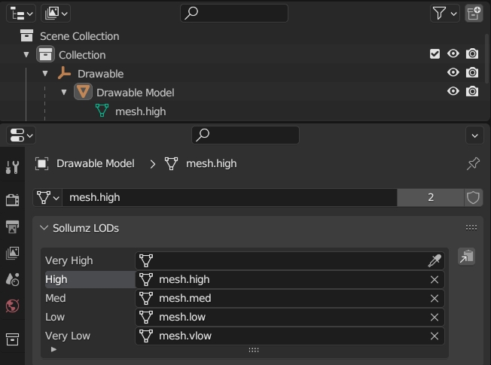Viewport: 491px width, 365px height.
Task: Open the Scene properties tab
Action: pyautogui.click(x=12, y=279)
